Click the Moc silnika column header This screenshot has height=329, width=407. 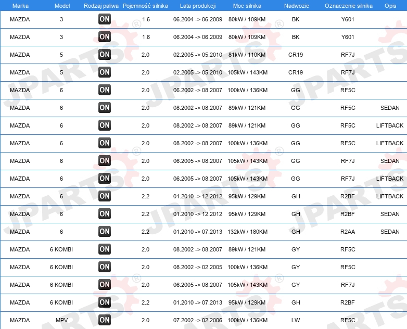tap(247, 6)
